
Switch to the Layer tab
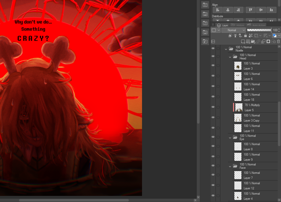222,25
